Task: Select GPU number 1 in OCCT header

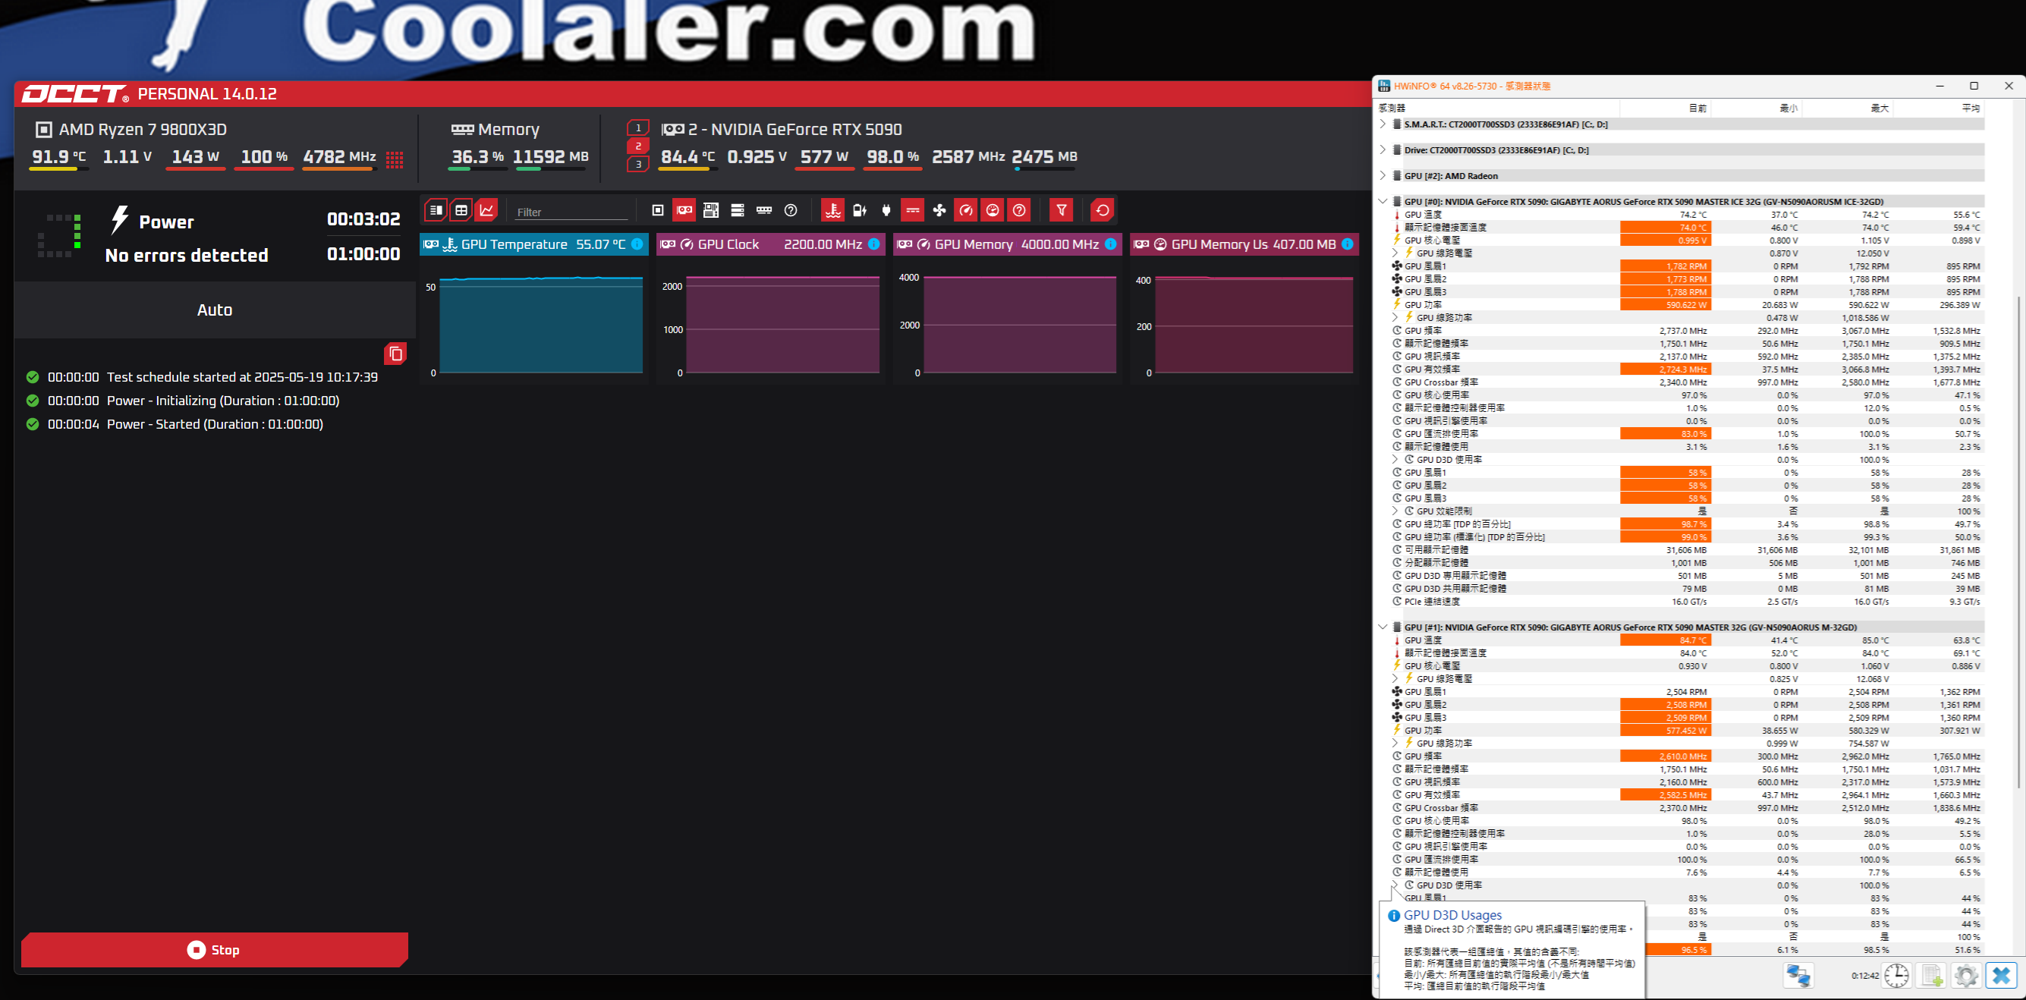Action: 638,127
